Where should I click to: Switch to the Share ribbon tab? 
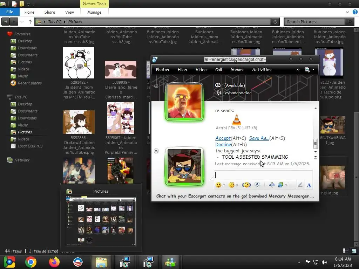coord(50,12)
